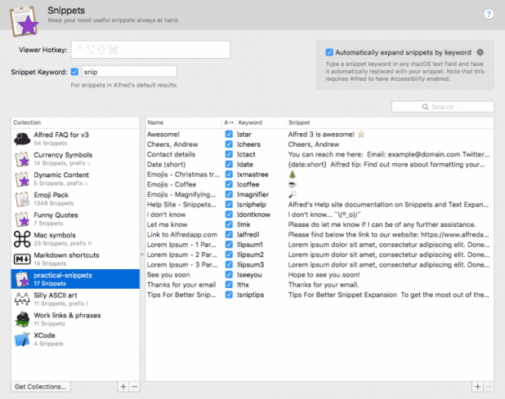Uncheck auto-expand for !date snippet
This screenshot has width=505, height=399.
229,164
